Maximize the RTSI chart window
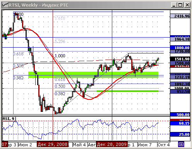This screenshot has height=149, width=192. pyautogui.click(x=180, y=5)
